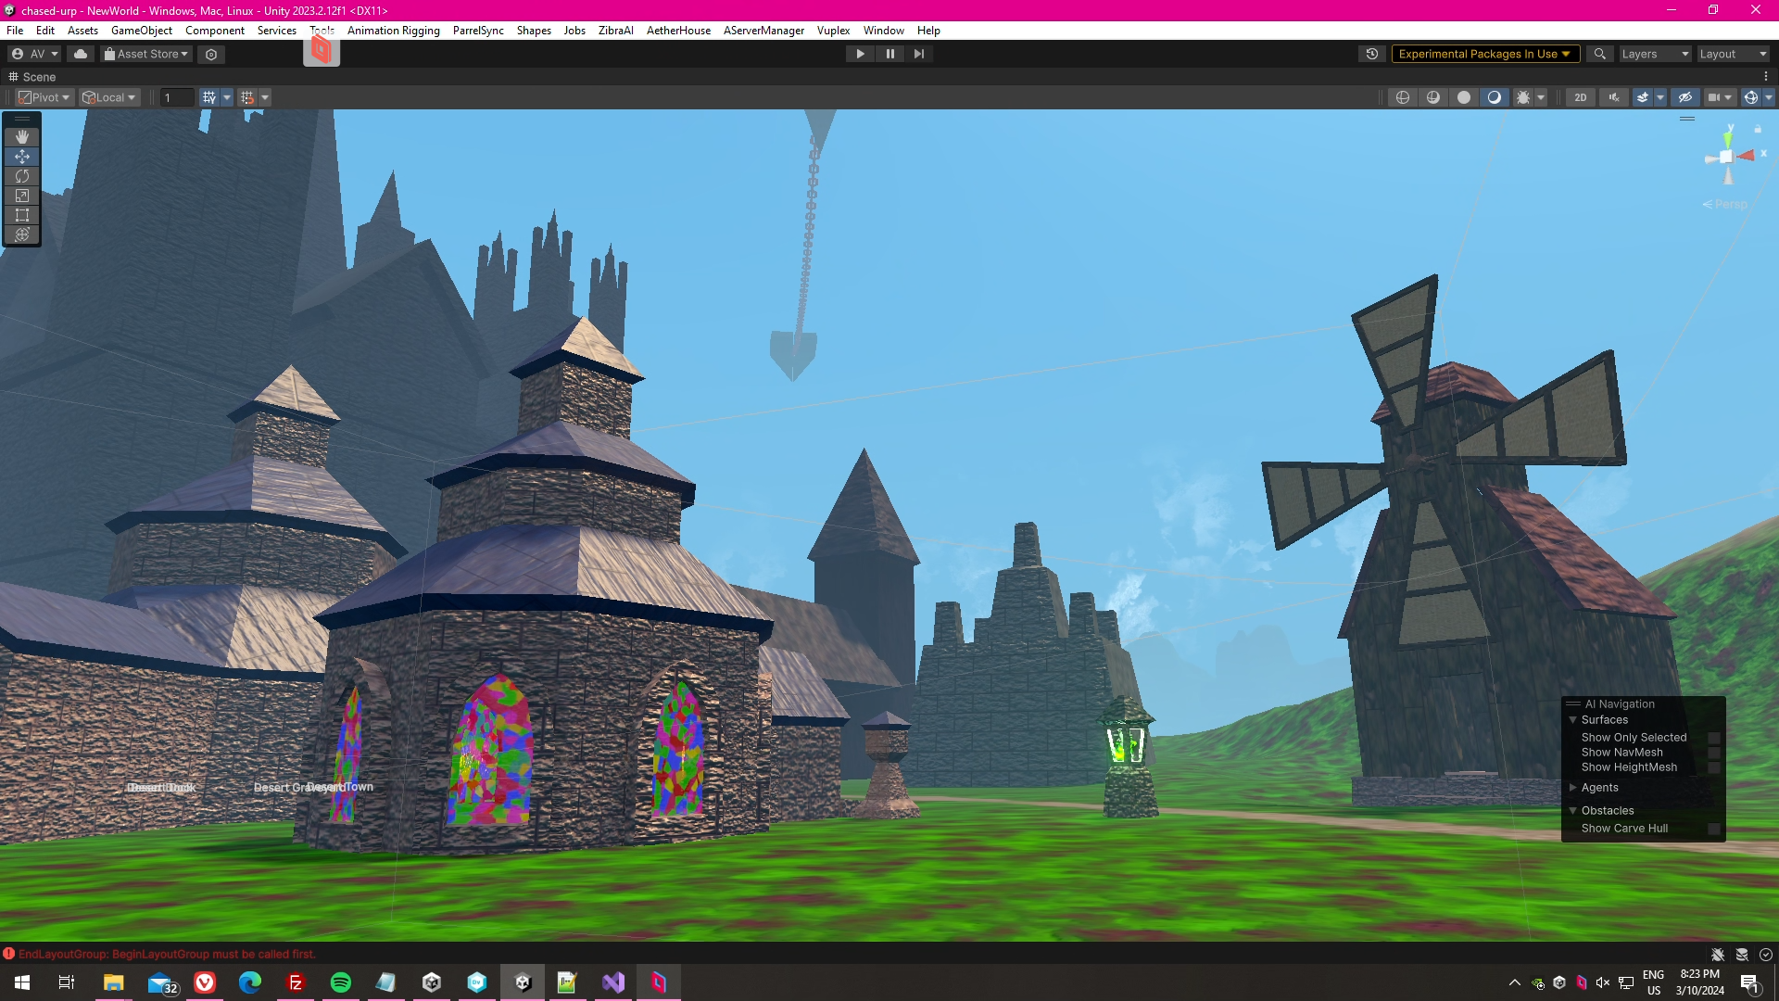
Task: Toggle scene audio mute button
Action: (x=1614, y=97)
